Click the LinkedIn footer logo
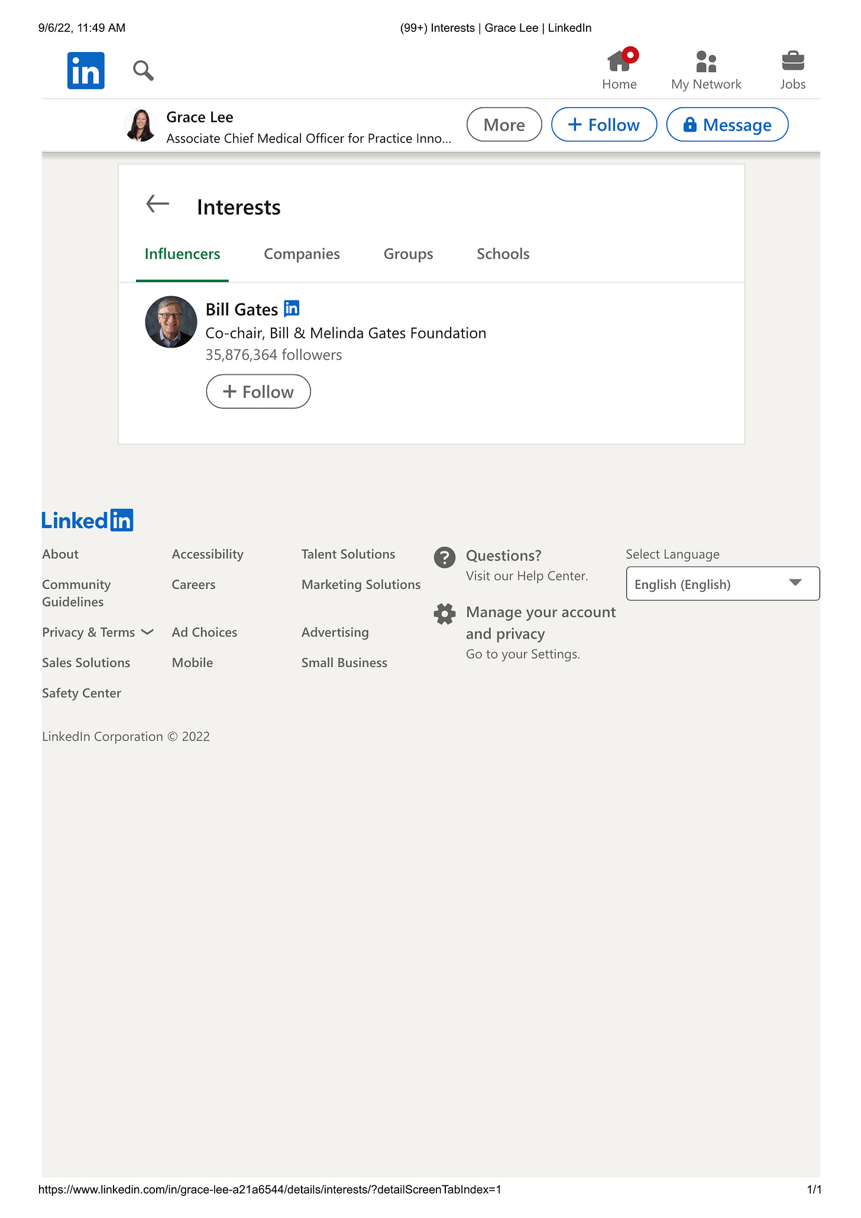 coord(88,520)
